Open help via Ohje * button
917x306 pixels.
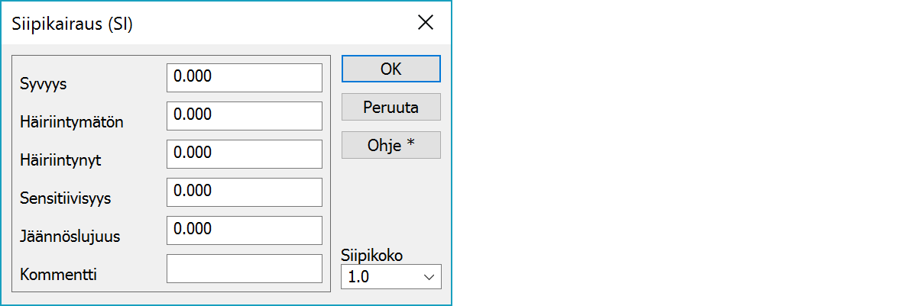[x=390, y=145]
